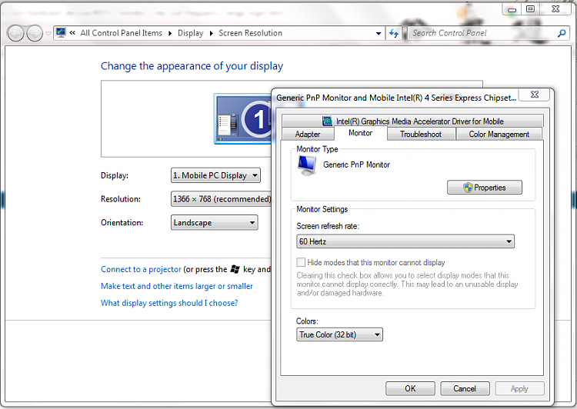The image size is (577, 409).
Task: Expand arrow after 'All Control Panel Items'
Action: click(x=170, y=34)
